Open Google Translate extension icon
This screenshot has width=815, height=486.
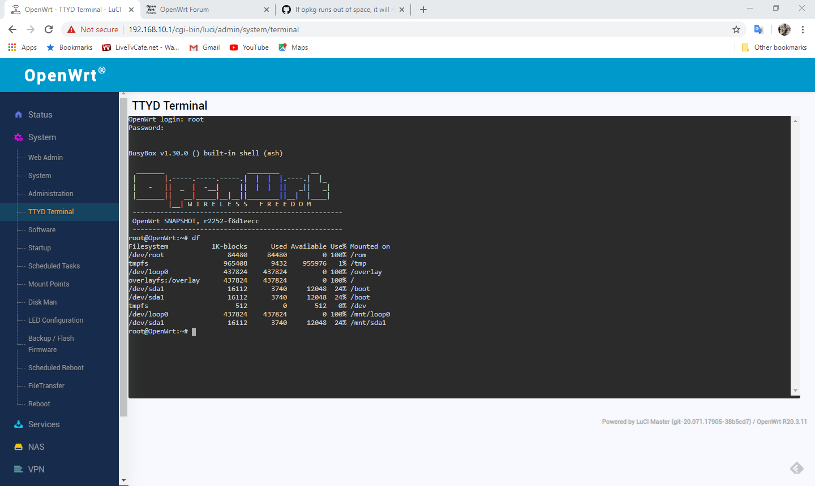[759, 29]
